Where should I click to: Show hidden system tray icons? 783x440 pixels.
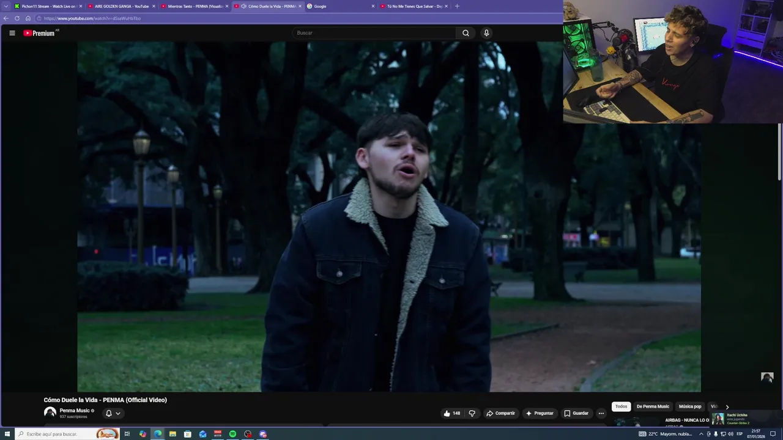point(701,434)
